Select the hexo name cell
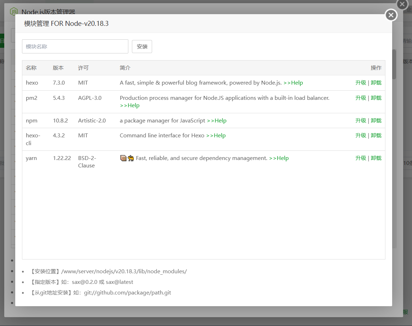This screenshot has width=412, height=326. click(x=32, y=82)
